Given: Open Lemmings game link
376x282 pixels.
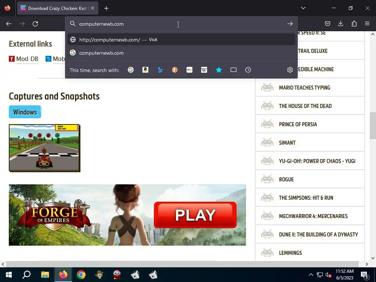Looking at the screenshot, I should click(290, 253).
